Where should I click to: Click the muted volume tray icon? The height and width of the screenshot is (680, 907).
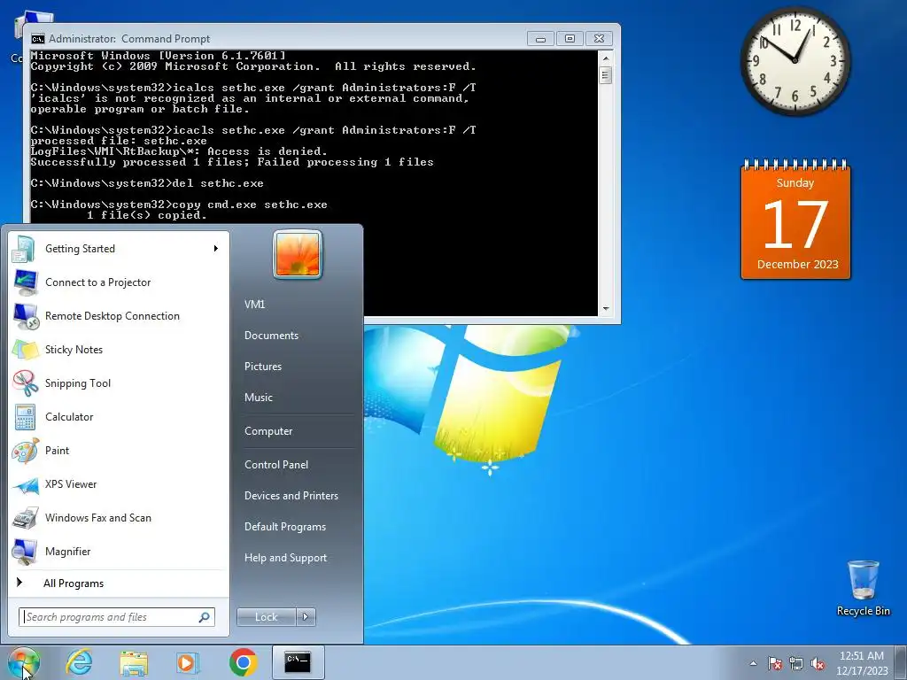pyautogui.click(x=818, y=663)
